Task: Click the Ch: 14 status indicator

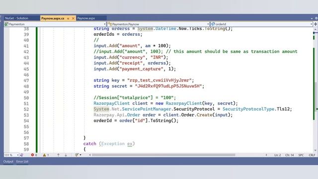Action: [x=289, y=155]
